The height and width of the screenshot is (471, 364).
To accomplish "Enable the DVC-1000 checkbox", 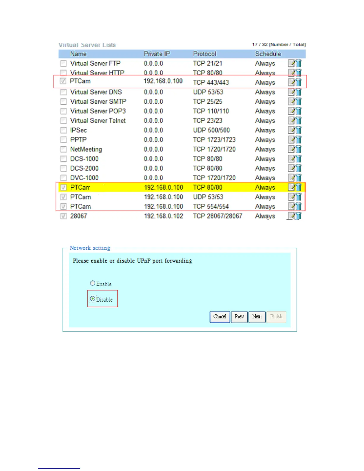I will click(x=63, y=178).
